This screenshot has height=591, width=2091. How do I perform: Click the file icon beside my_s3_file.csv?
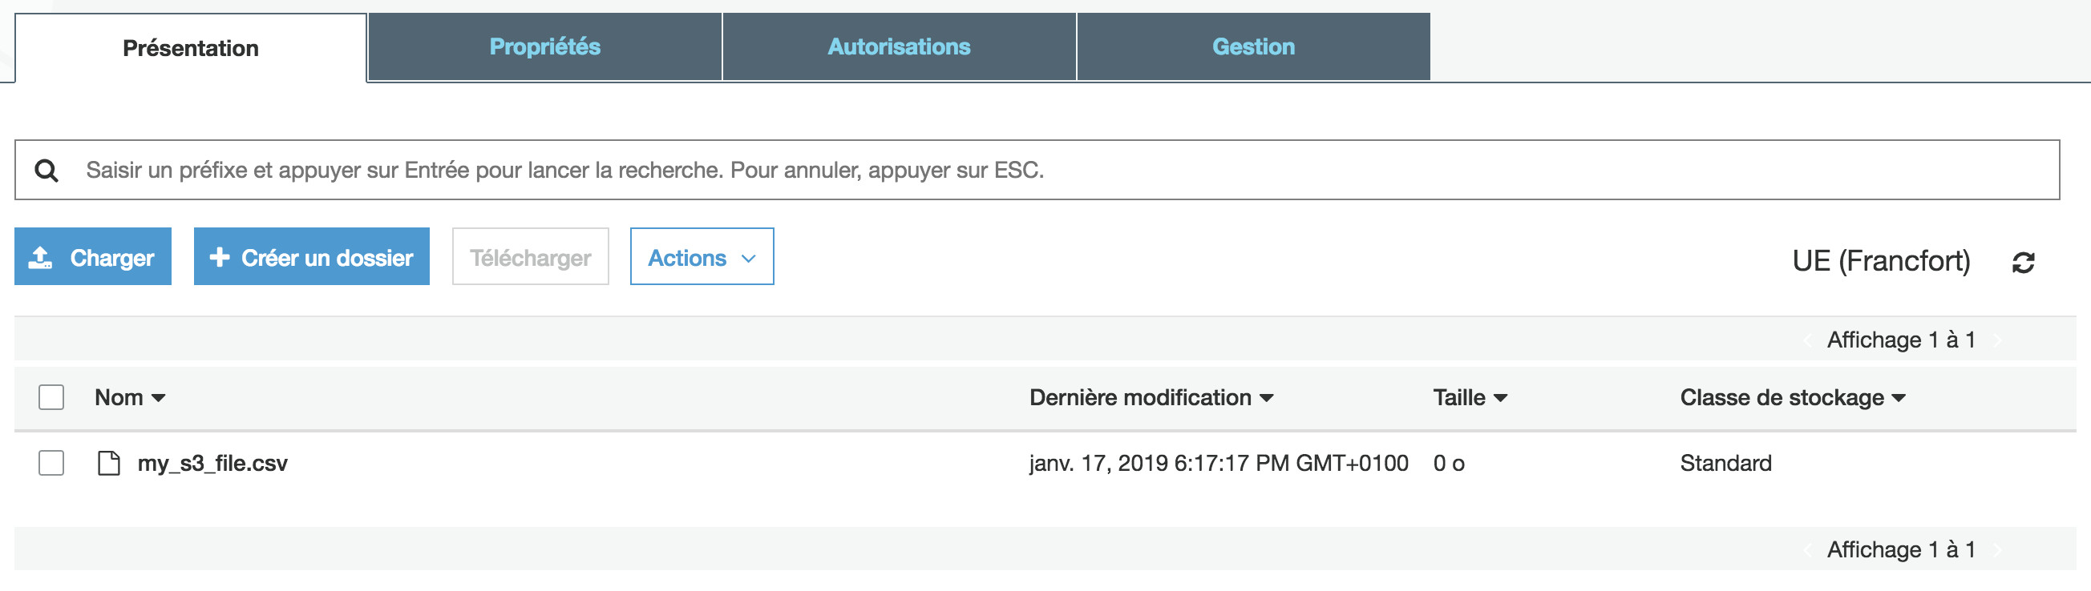point(109,463)
